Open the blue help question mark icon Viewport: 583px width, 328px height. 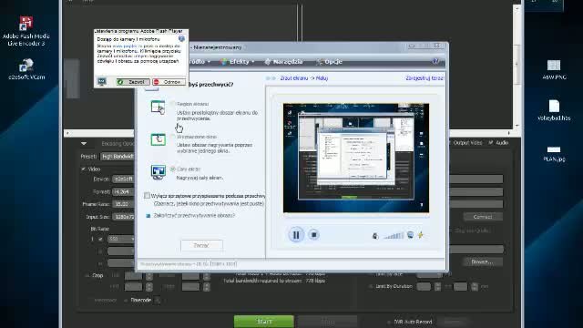tap(435, 61)
